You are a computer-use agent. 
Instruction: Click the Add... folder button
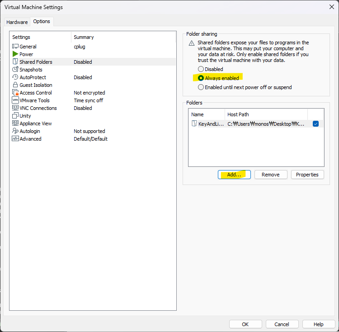pos(234,175)
